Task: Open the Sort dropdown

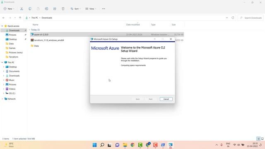Action: tap(75, 9)
